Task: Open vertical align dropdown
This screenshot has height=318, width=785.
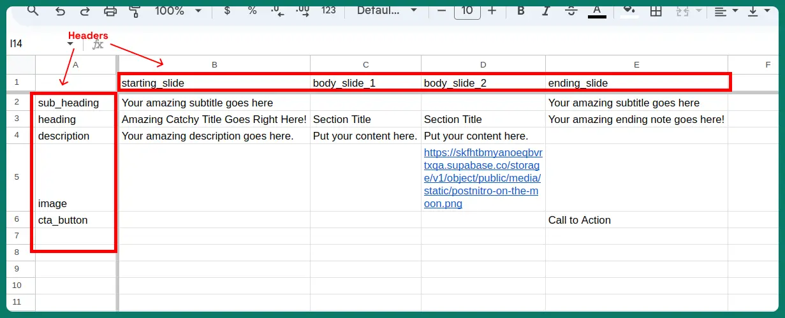Action: [x=759, y=10]
